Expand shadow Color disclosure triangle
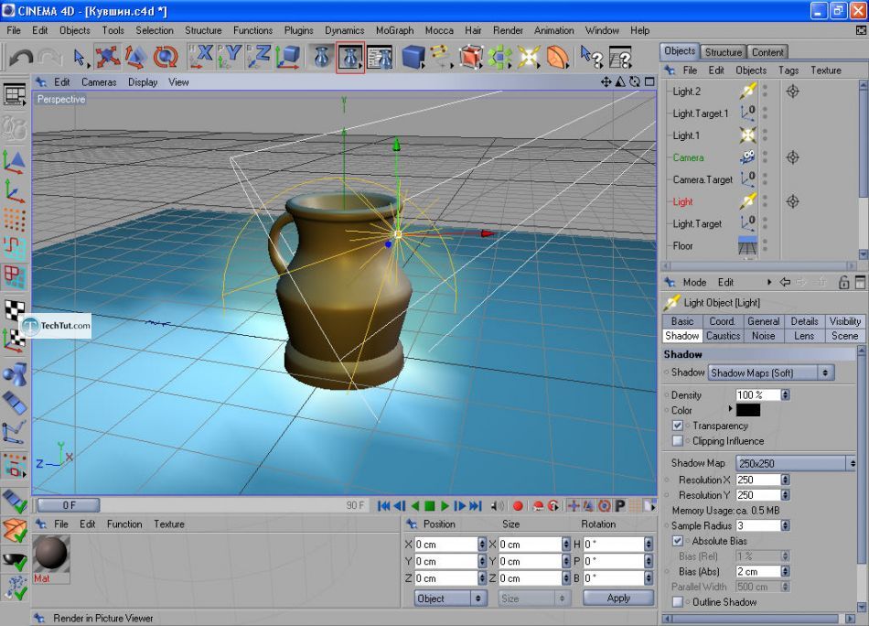This screenshot has height=626, width=869. click(730, 409)
